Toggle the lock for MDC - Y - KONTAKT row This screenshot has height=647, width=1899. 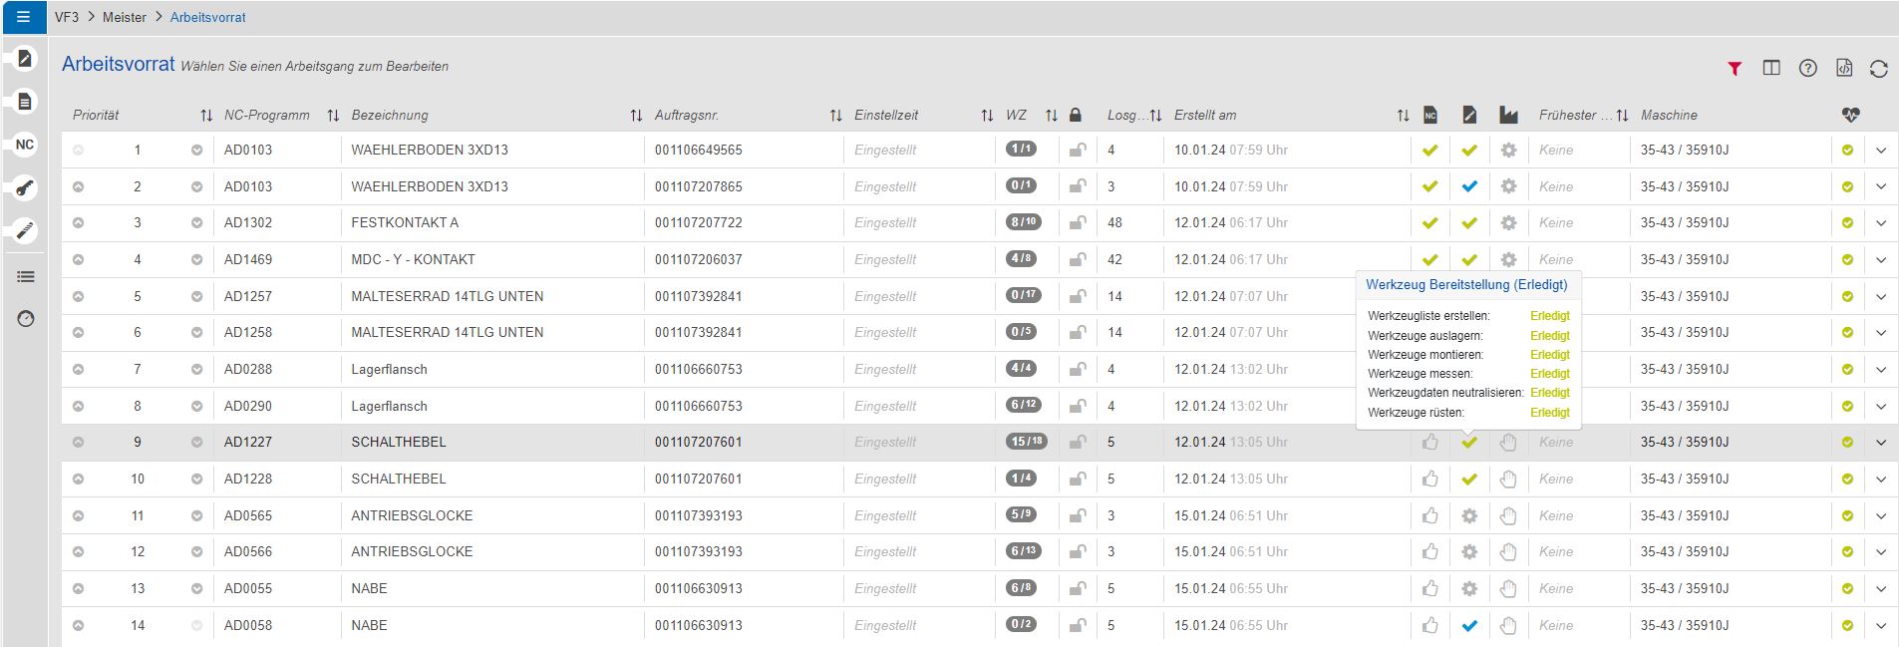(1078, 260)
